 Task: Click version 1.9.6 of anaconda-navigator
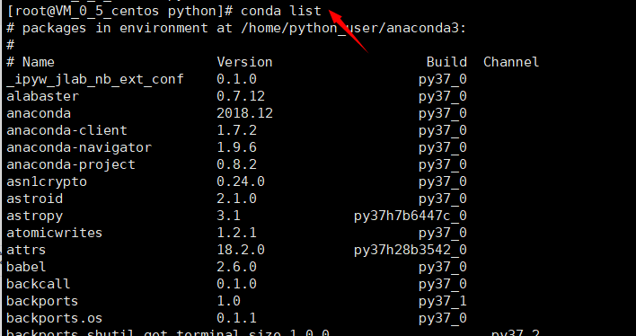tap(236, 147)
